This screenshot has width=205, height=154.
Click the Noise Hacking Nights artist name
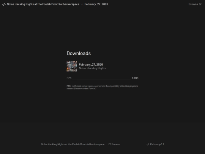(92, 68)
